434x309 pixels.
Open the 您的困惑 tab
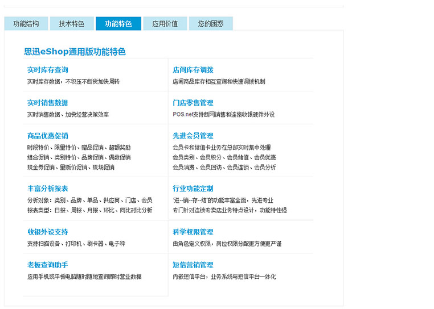pos(211,23)
